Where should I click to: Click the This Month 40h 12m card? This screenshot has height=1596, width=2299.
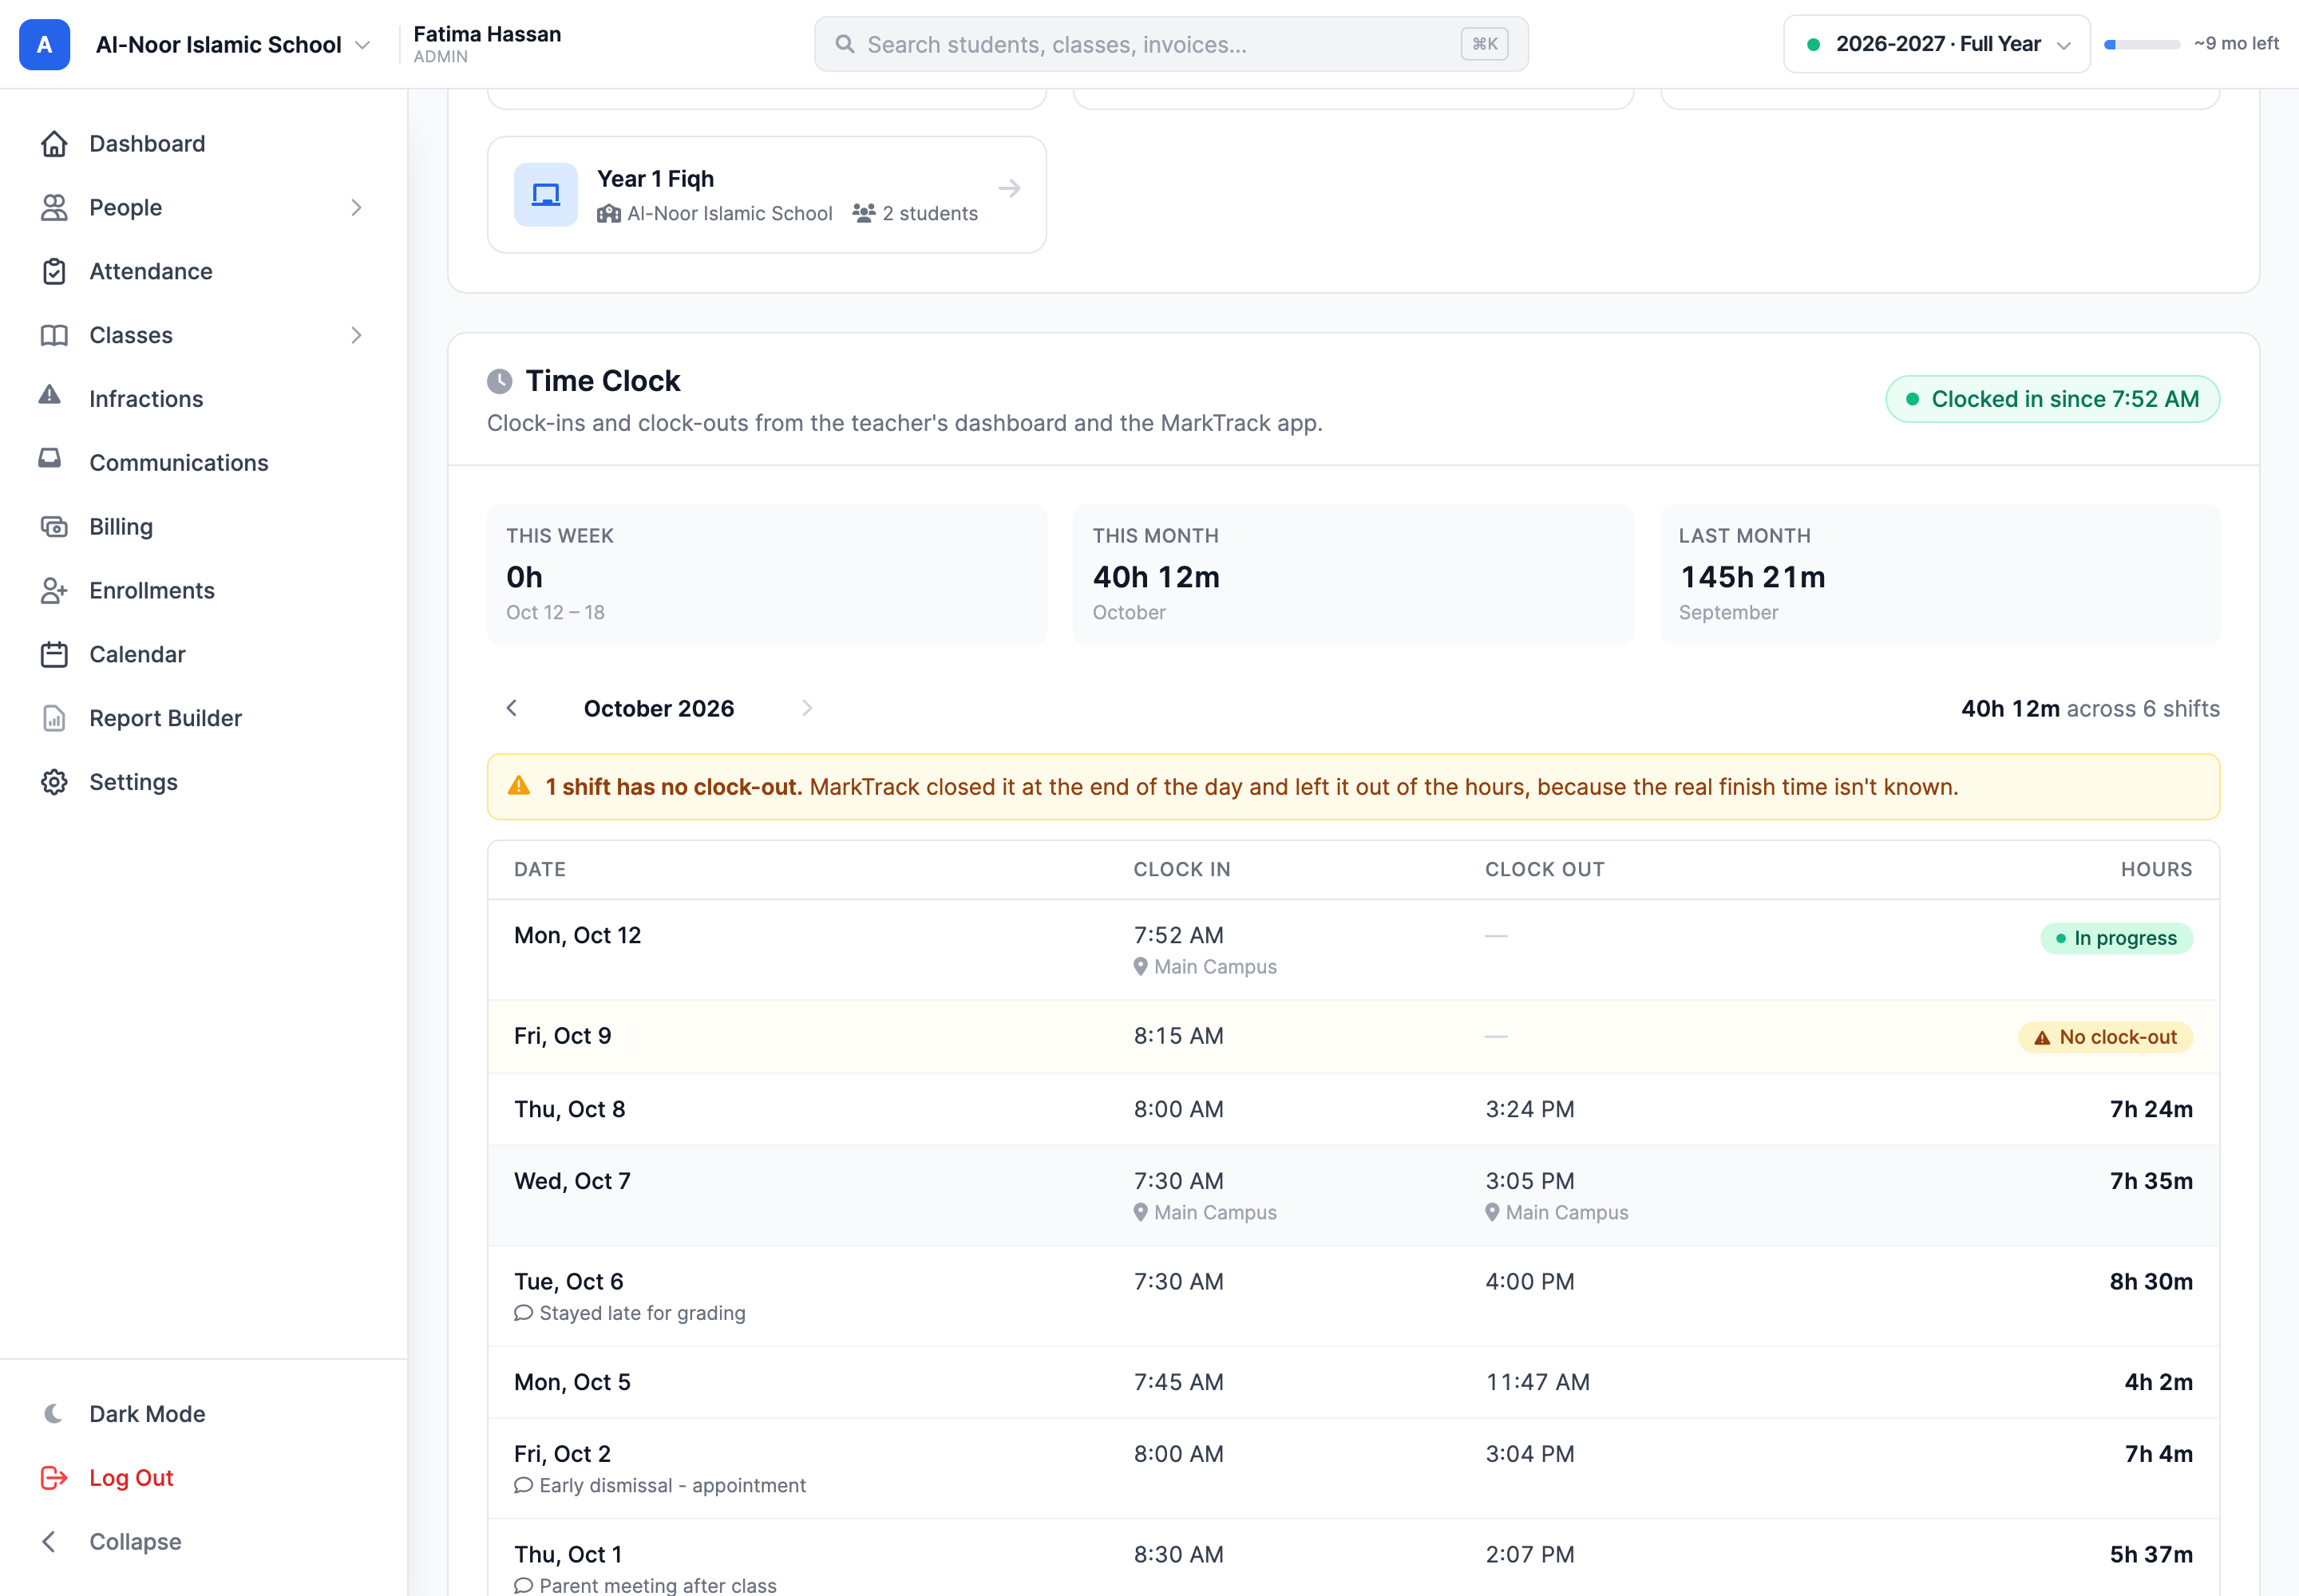1352,575
